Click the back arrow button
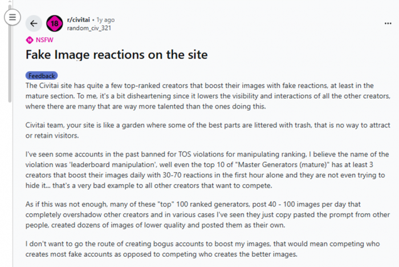Screen dimensions: 399x267 click(34, 23)
